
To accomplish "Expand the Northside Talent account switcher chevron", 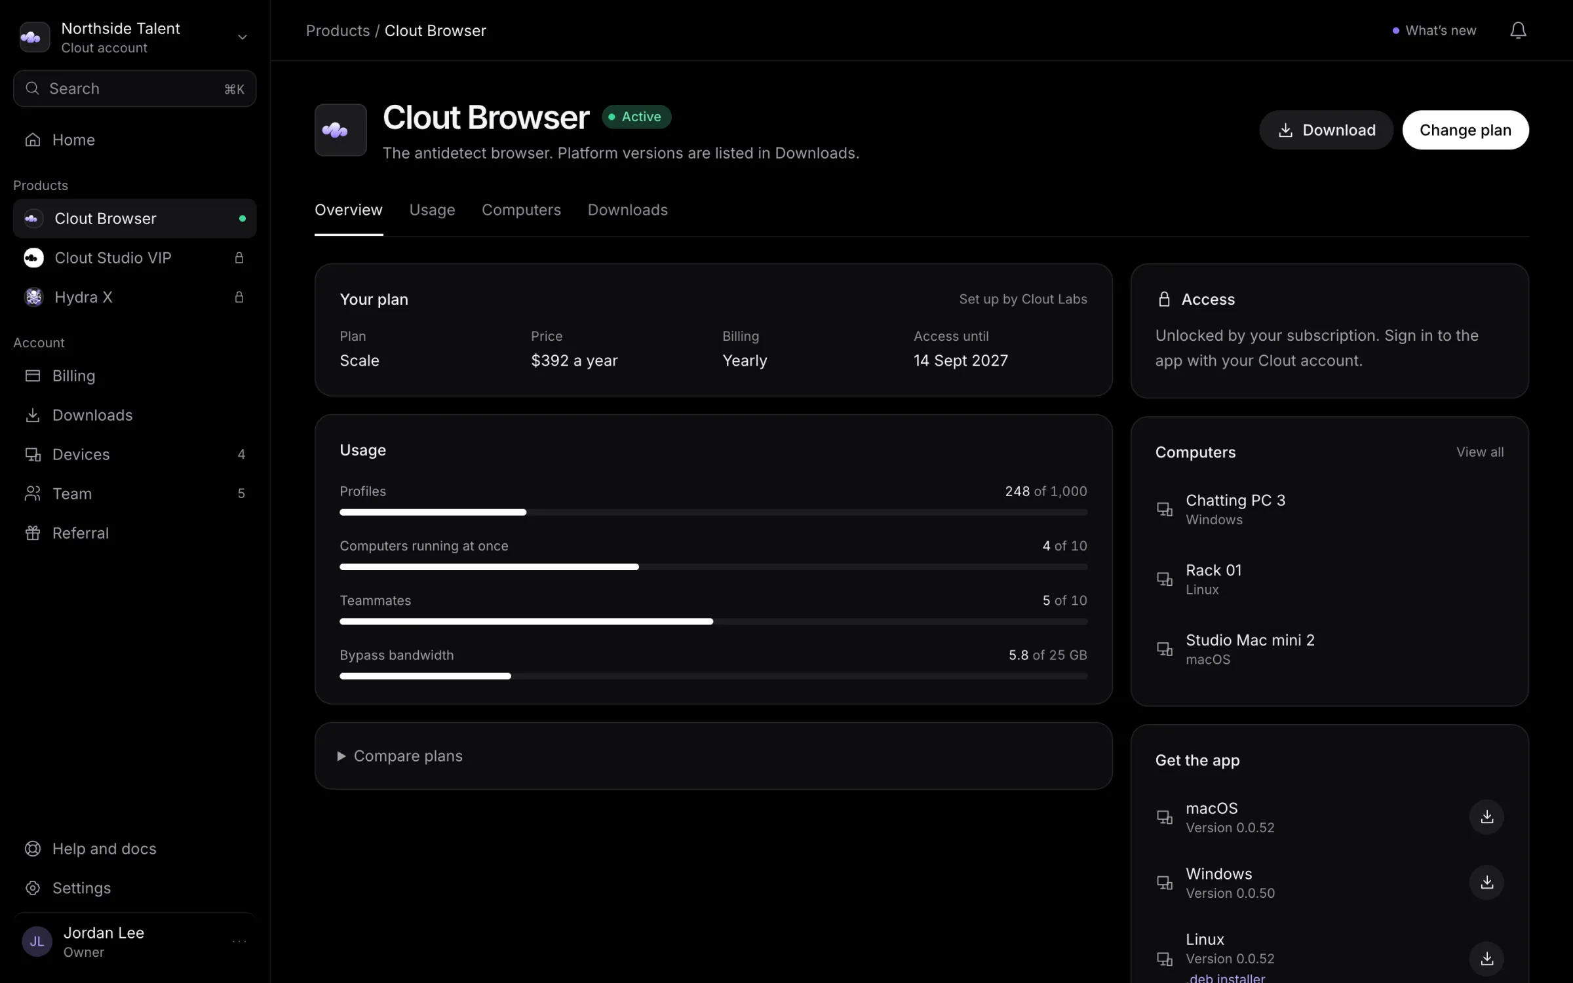I will pyautogui.click(x=242, y=37).
